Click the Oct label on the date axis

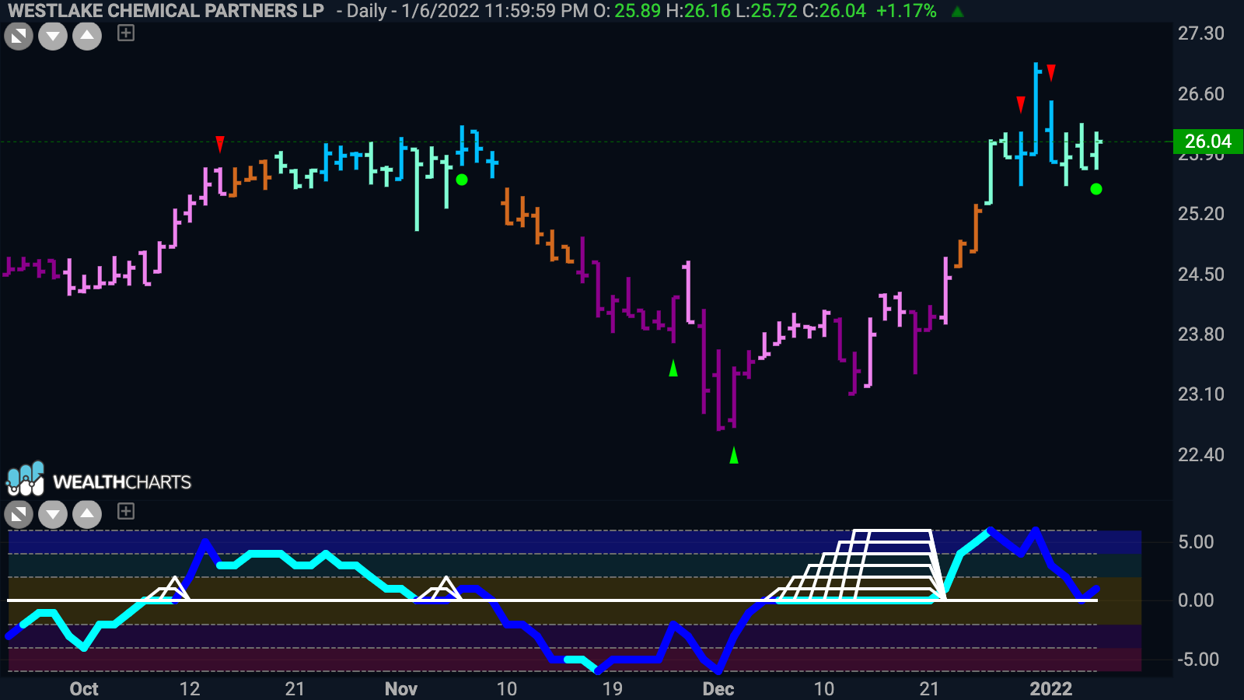pos(84,689)
